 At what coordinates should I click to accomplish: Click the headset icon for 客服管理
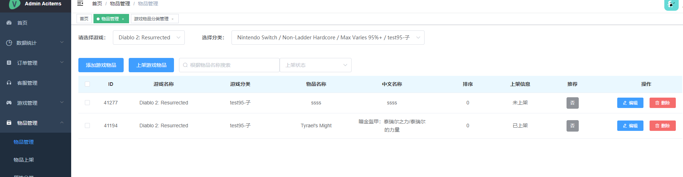pyautogui.click(x=9, y=83)
